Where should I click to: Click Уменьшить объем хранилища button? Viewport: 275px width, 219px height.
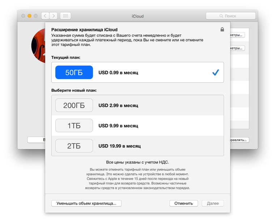tap(86, 203)
